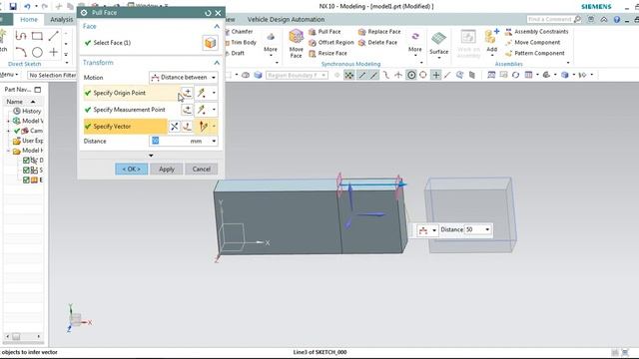Toggle the Existing Point snap option
This screenshot has height=359, width=639.
[x=436, y=75]
